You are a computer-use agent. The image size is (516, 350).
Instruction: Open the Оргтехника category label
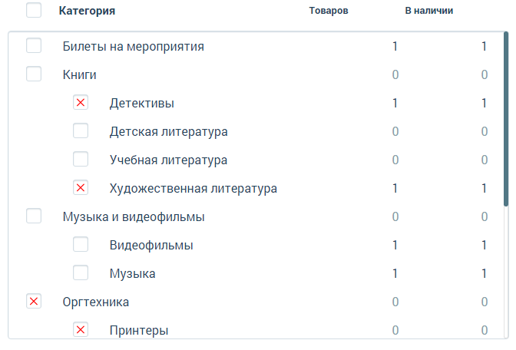(x=95, y=302)
